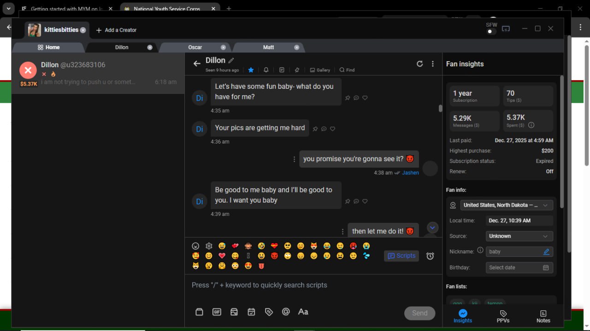Insert the monkey covering eyes emoji

248,246
